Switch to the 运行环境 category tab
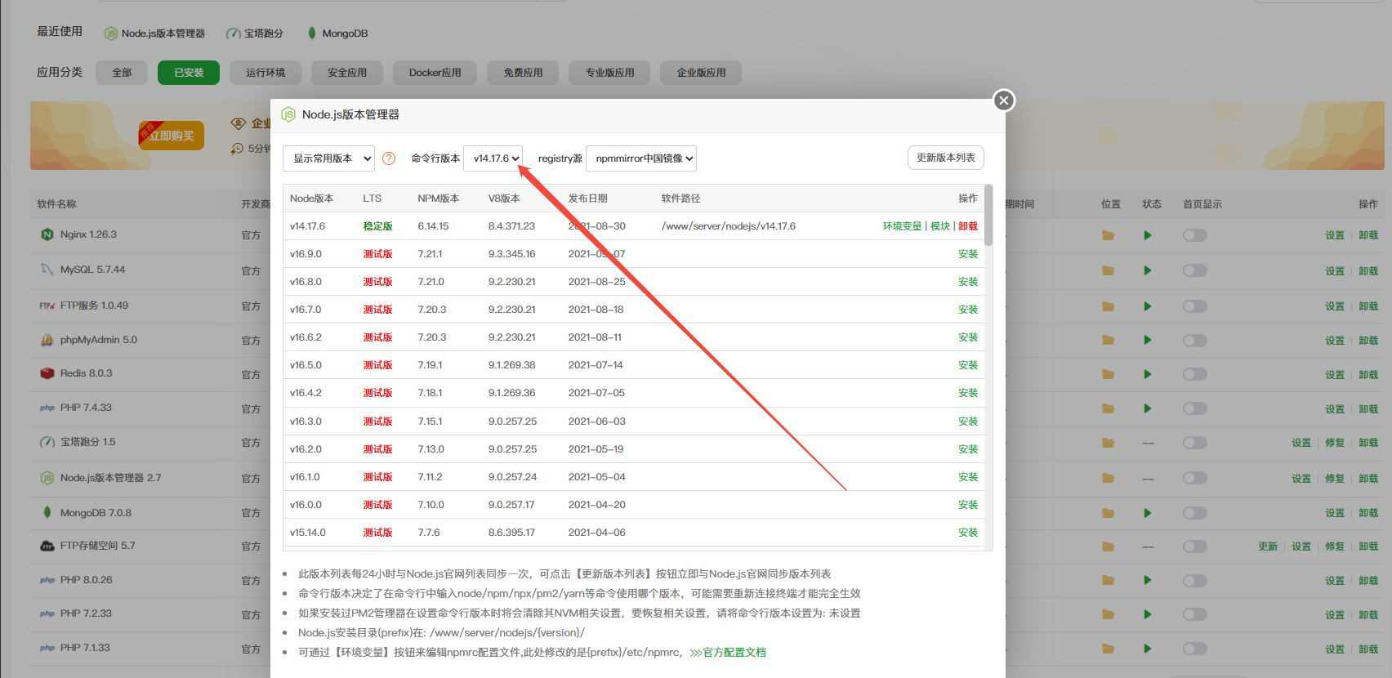The width and height of the screenshot is (1392, 678). (x=265, y=73)
